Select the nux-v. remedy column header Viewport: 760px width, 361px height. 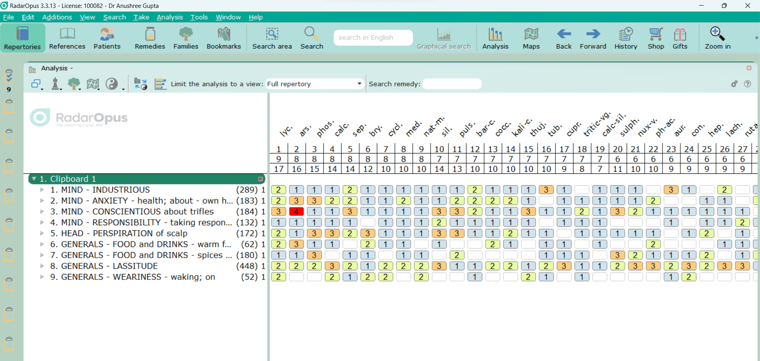click(x=647, y=127)
